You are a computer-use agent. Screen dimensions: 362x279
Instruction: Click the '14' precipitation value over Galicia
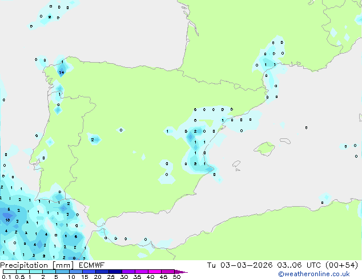[x=62, y=72]
